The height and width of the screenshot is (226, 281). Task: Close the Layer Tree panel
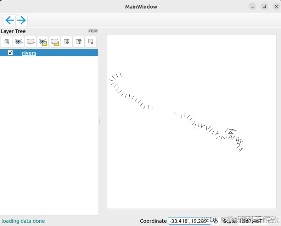96,31
